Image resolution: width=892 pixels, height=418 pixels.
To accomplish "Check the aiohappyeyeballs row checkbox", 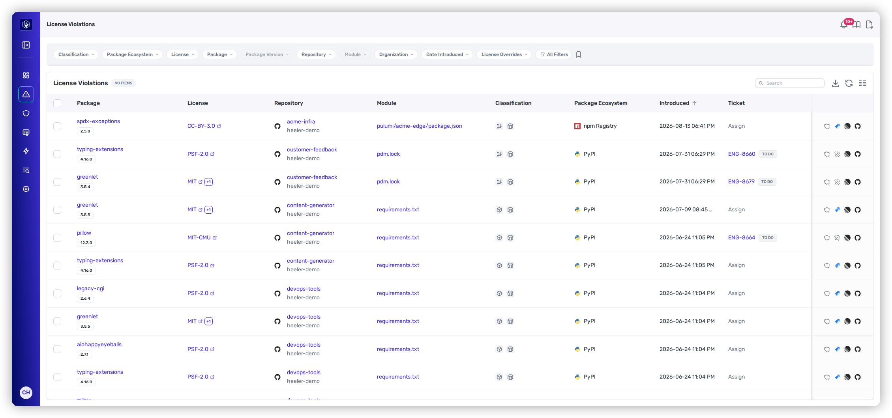I will 57,349.
